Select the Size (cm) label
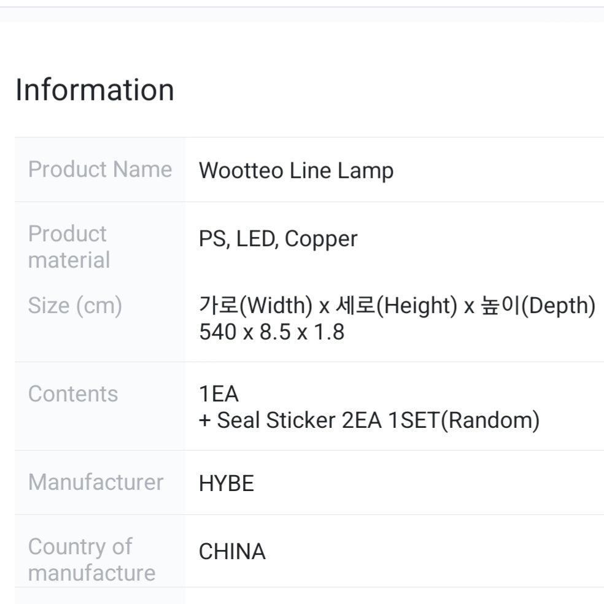The height and width of the screenshot is (604, 604). pyautogui.click(x=75, y=305)
